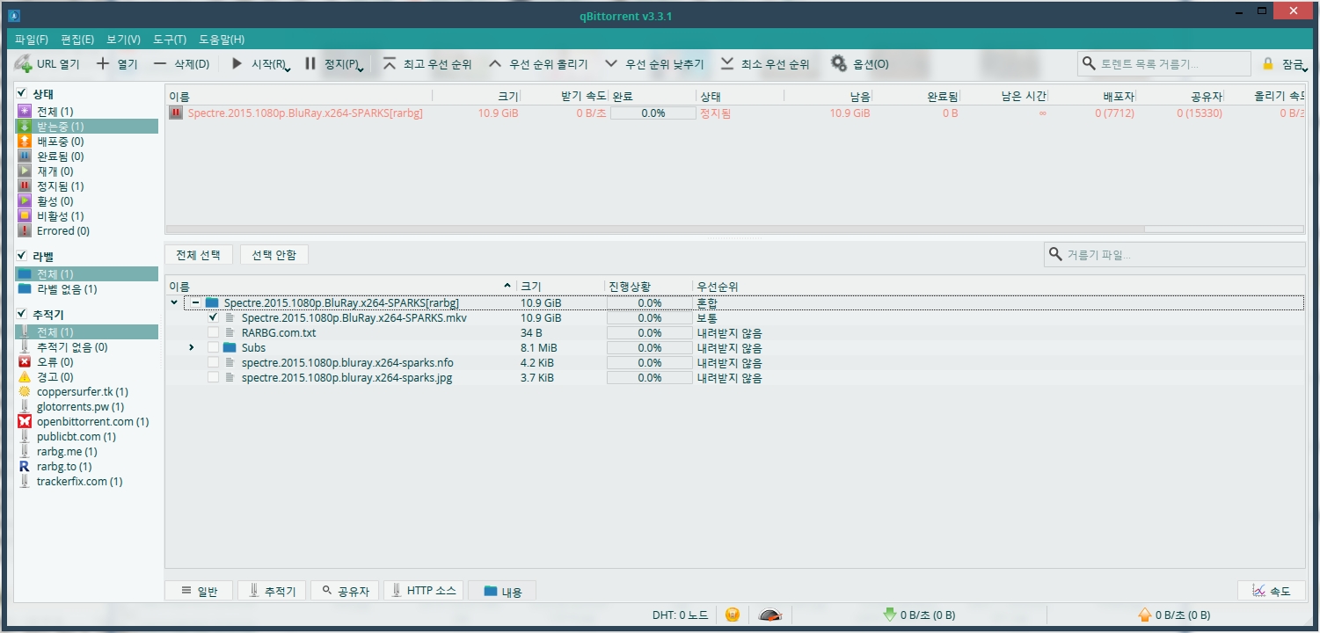Select the 경고 (0) warning filter
The image size is (1320, 633).
86,376
